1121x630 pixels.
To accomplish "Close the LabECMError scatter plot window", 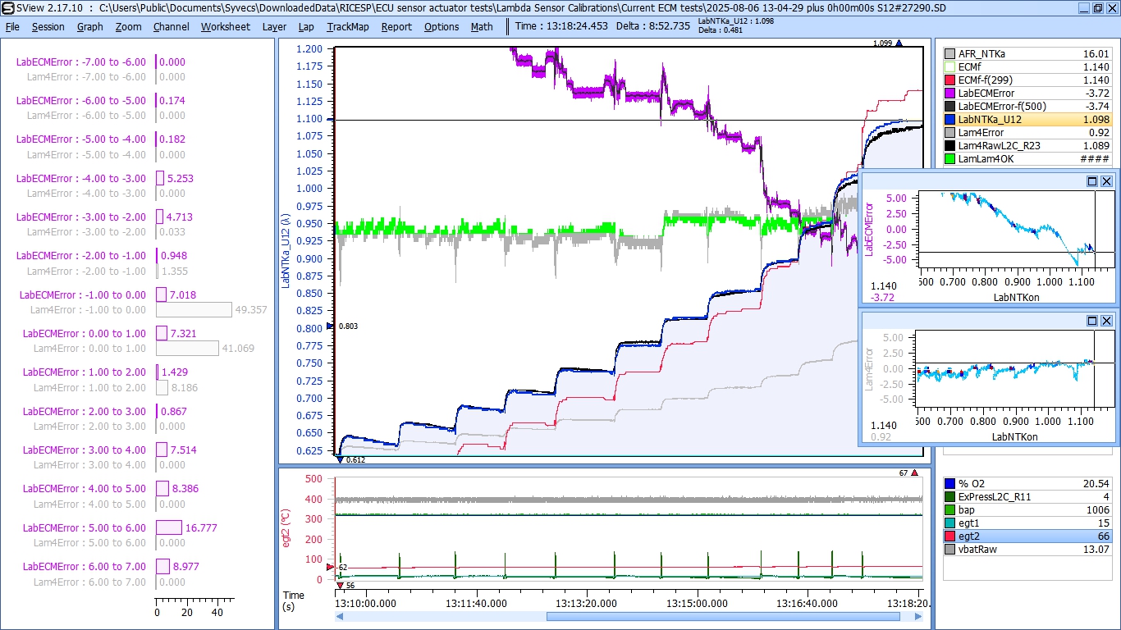I will point(1106,181).
